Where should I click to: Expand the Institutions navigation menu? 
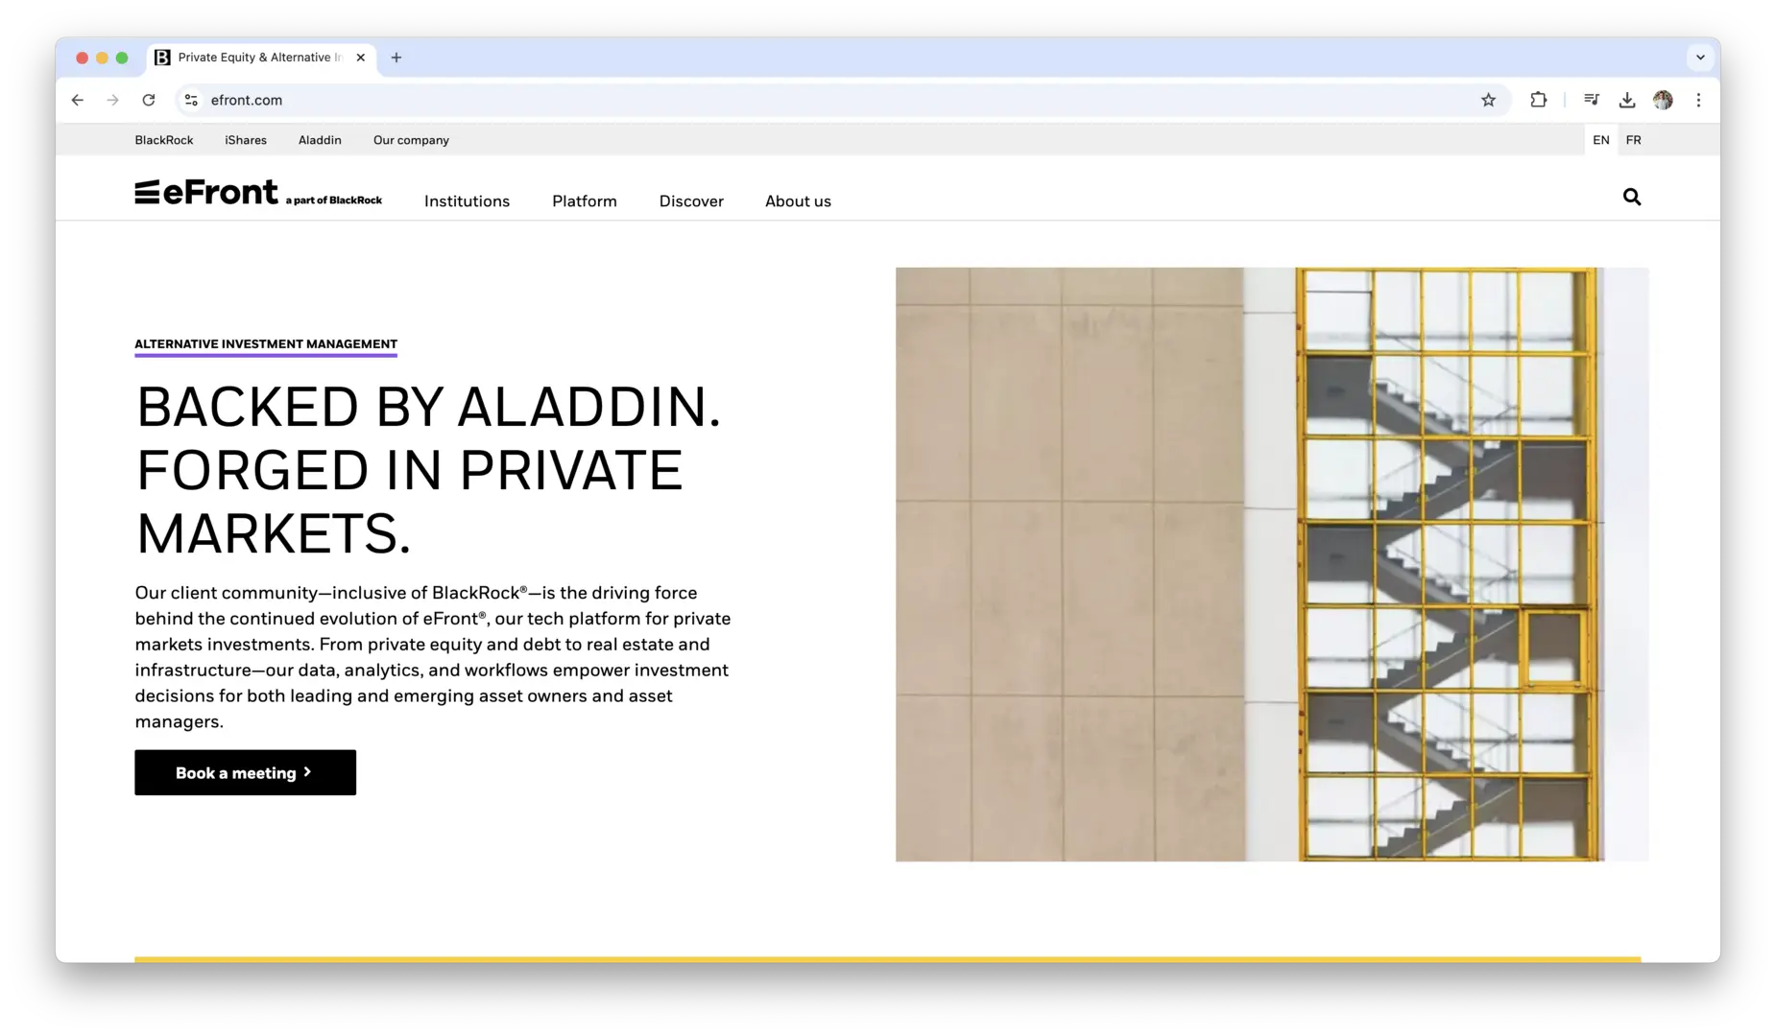pos(467,201)
